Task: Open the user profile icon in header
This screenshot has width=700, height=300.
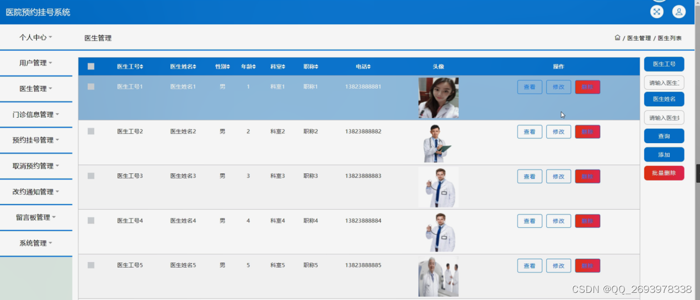Action: tap(678, 12)
